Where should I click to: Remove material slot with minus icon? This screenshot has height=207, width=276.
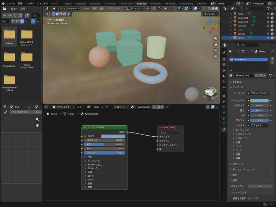pos(272,62)
